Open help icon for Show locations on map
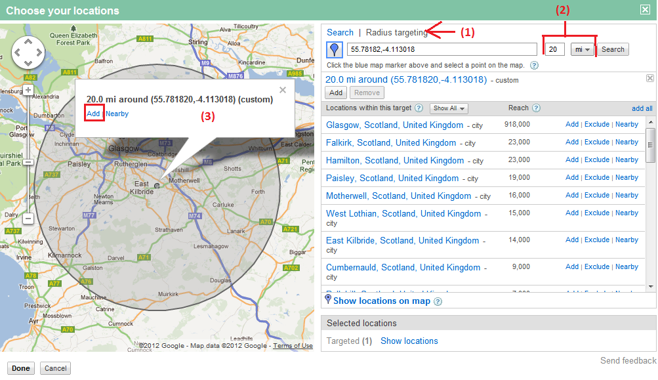 click(438, 301)
